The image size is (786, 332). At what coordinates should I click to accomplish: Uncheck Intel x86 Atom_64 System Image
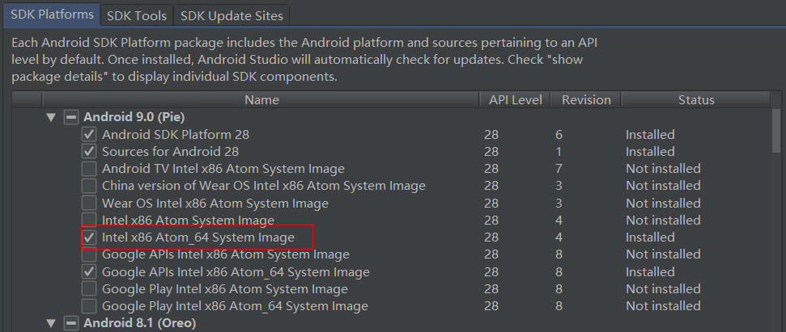(89, 237)
